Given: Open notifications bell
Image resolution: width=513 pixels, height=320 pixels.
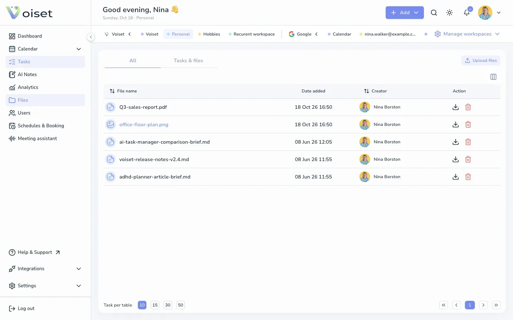Looking at the screenshot, I should coord(467,13).
